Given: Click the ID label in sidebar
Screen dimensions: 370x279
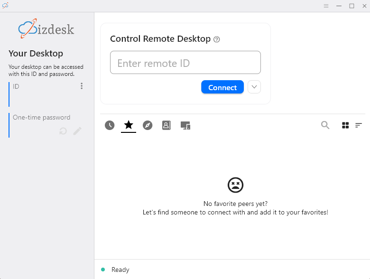Looking at the screenshot, I should click(16, 86).
